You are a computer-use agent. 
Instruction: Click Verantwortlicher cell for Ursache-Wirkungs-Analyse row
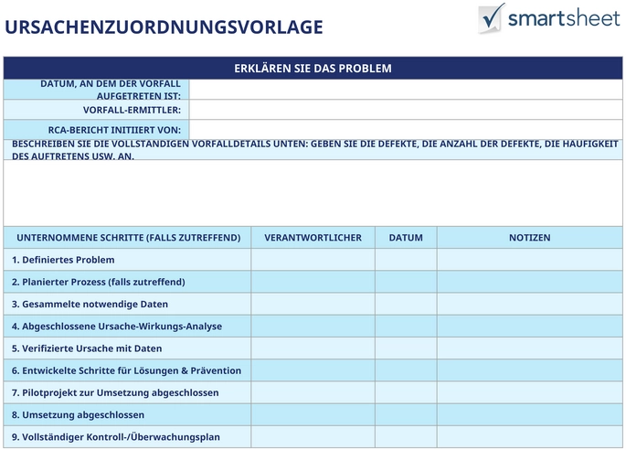point(313,327)
